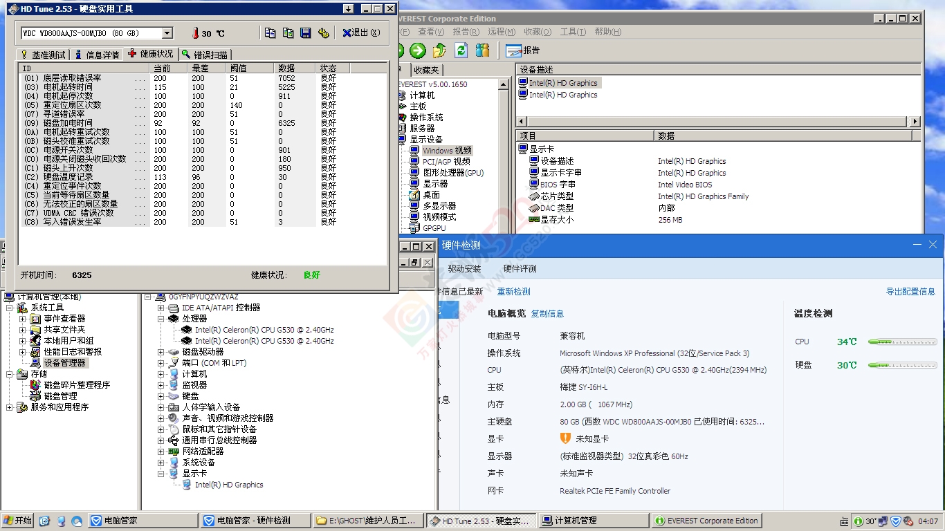Expand 端口 (COM 和 LPT) node

point(161,363)
